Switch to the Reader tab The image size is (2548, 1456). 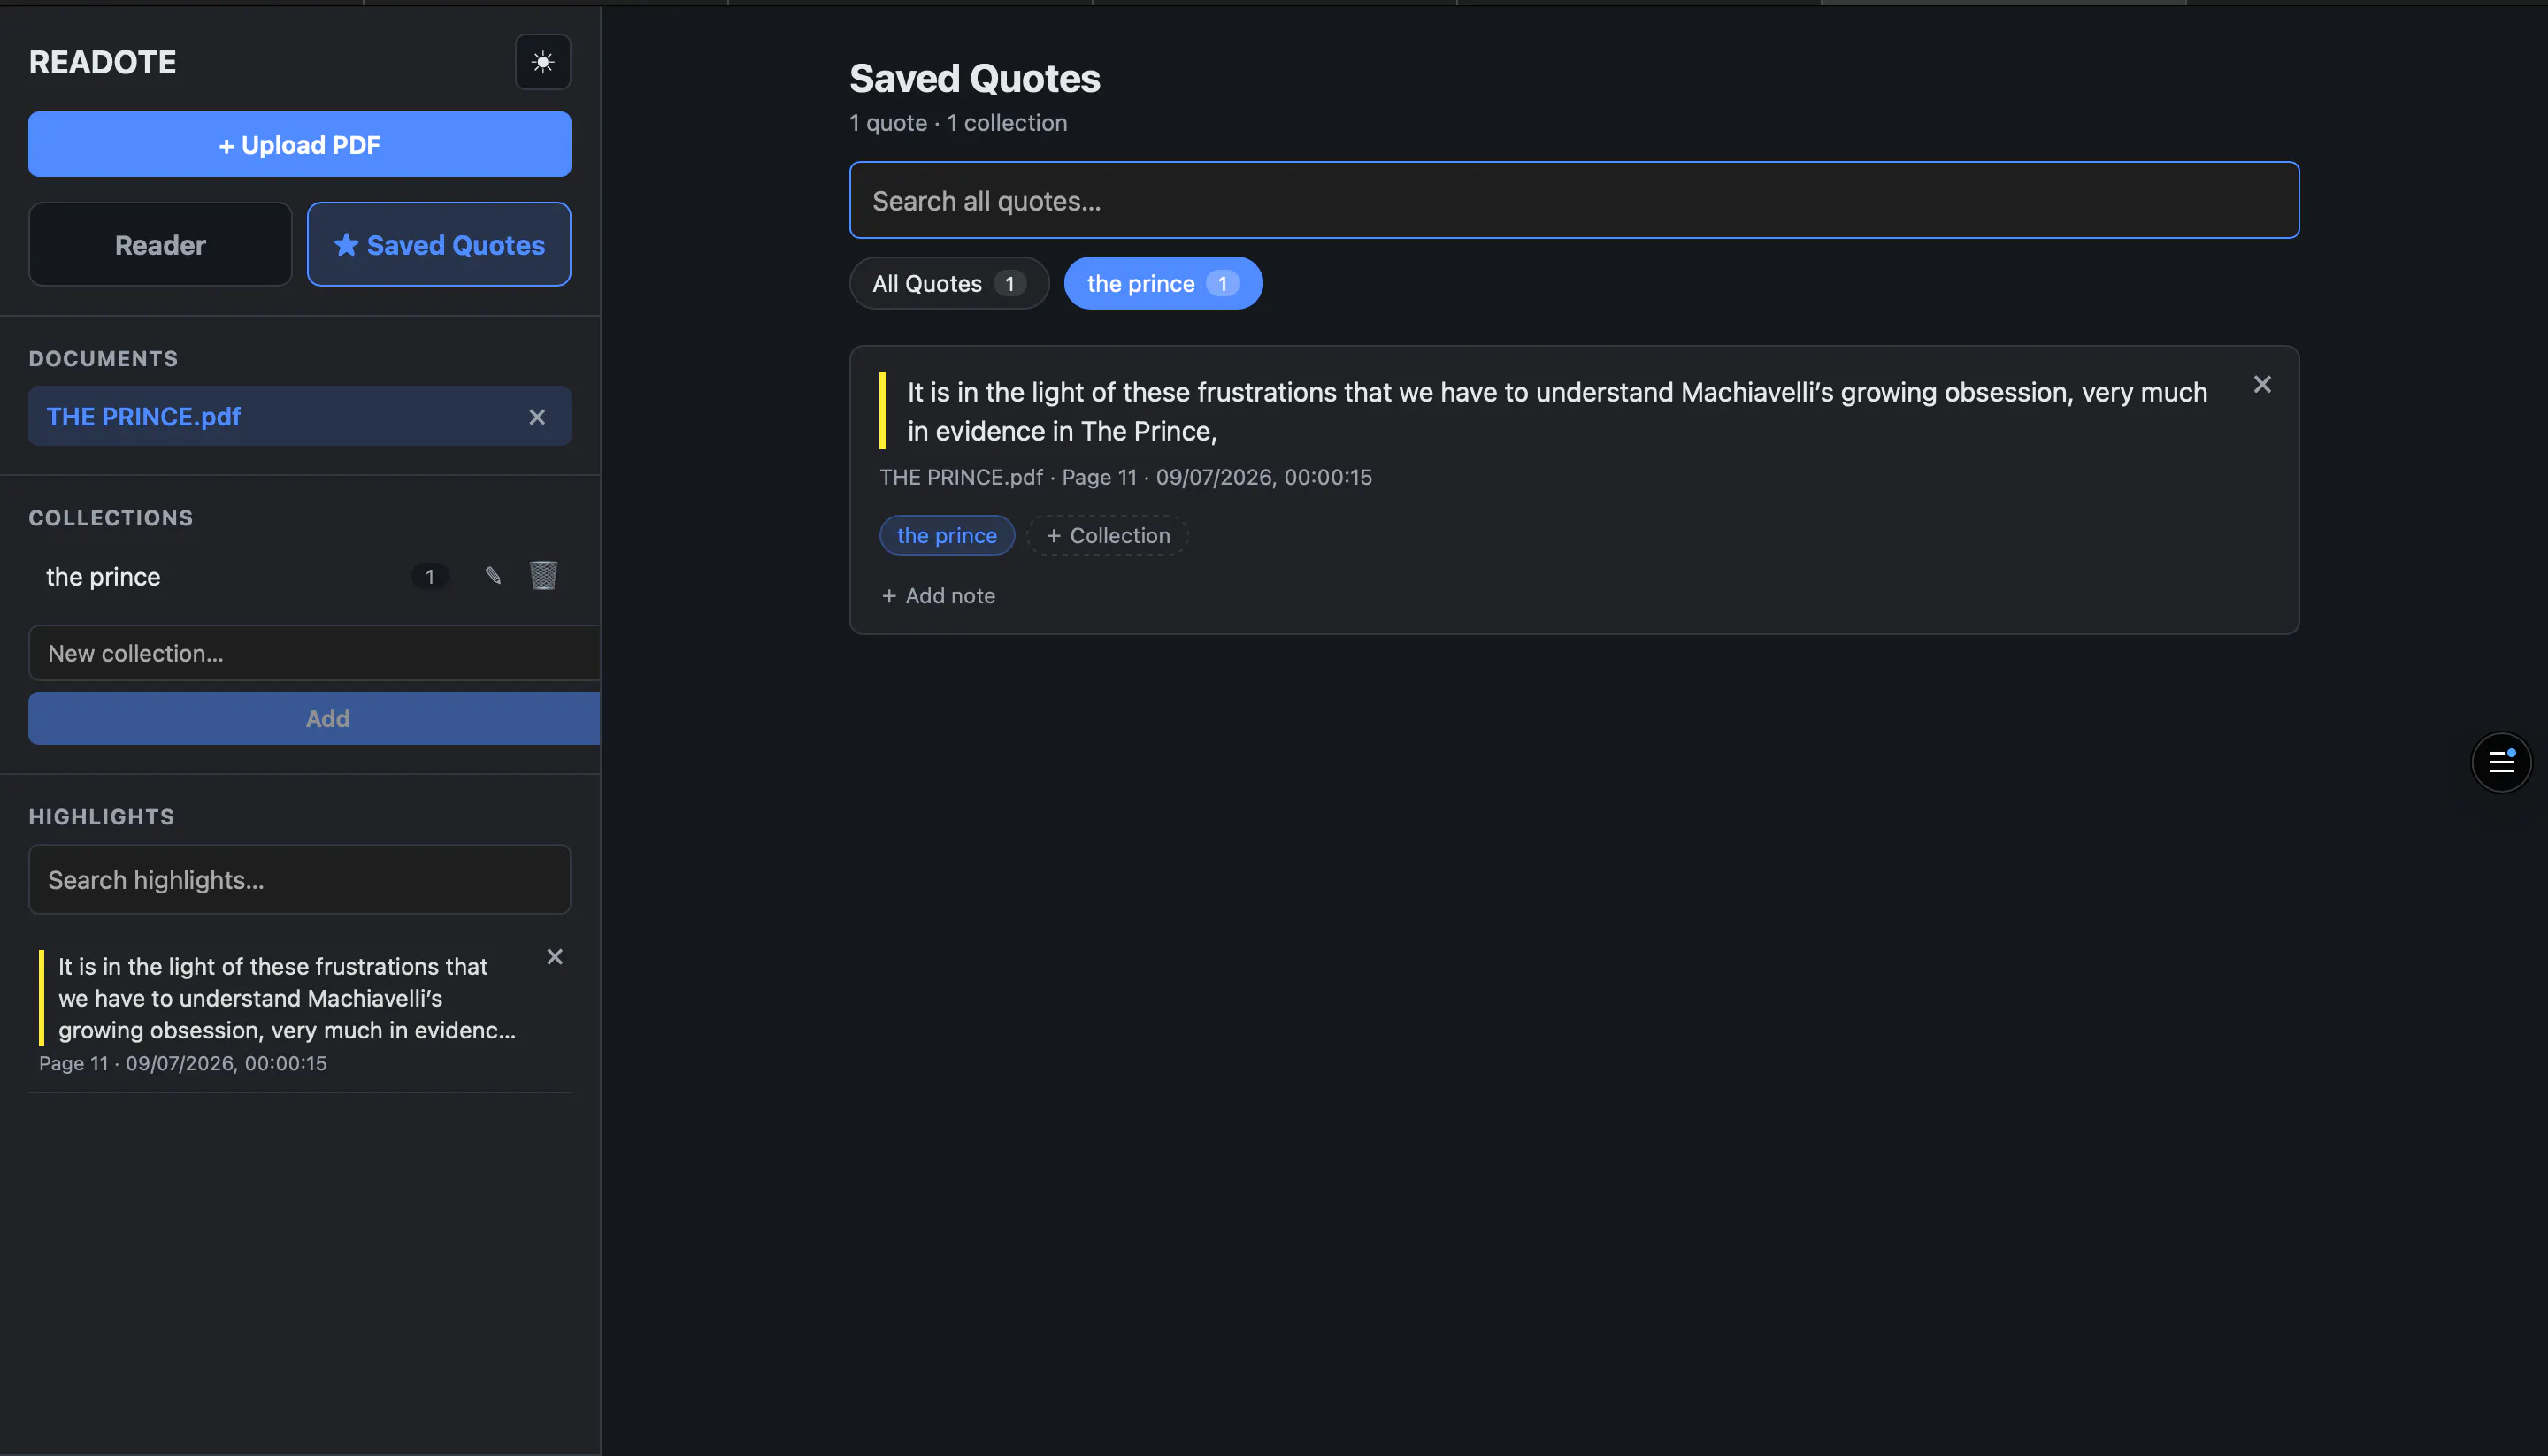[160, 244]
